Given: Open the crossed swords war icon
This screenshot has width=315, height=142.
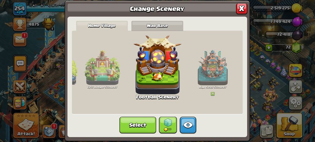Looking at the screenshot, I should pyautogui.click(x=20, y=87).
